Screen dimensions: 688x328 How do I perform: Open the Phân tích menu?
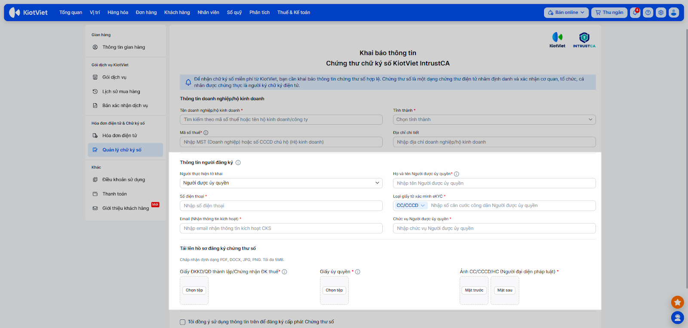[260, 12]
